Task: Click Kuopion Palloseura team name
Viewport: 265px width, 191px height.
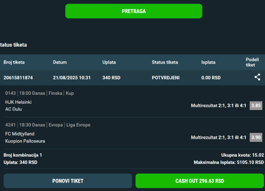Action: [x=25, y=141]
